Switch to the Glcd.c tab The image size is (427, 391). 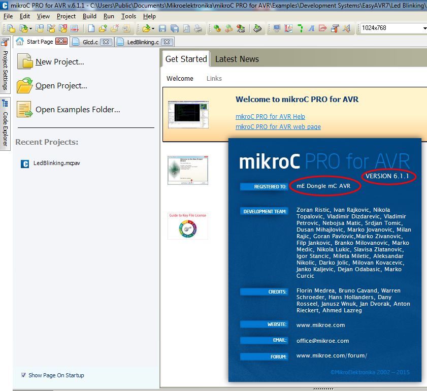(90, 42)
